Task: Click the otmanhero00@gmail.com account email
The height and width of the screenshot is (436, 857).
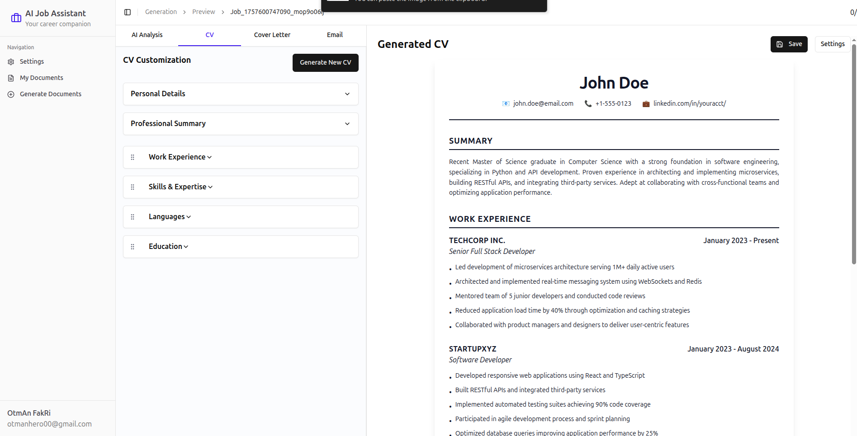Action: 49,424
